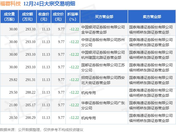
Task: Click the 福蓉科技 title text
Action: [x=10, y=4]
